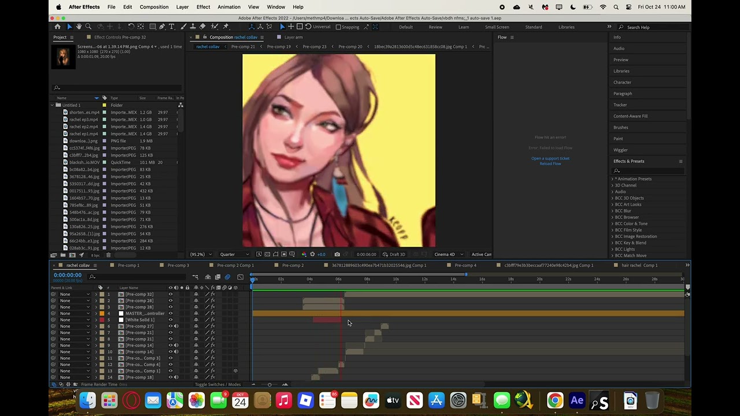Hide the White Solid 1 layer
This screenshot has width=740, height=416.
coord(171,320)
